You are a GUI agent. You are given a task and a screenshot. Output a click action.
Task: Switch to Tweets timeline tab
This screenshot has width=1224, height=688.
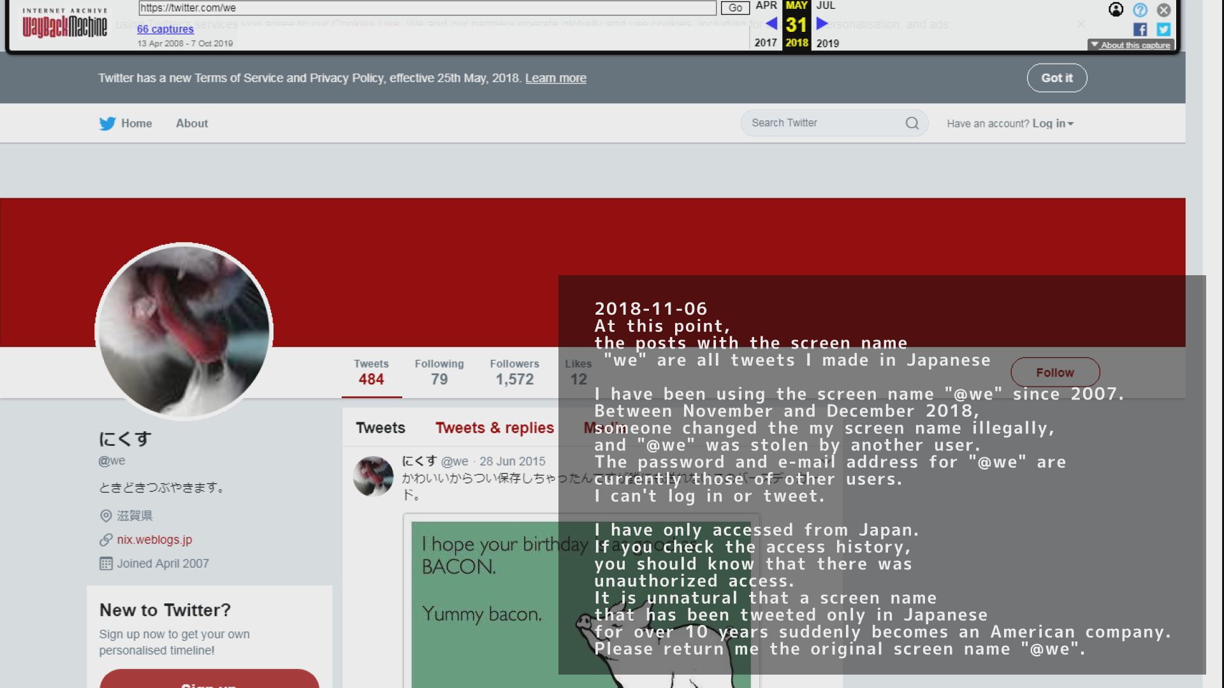[381, 427]
